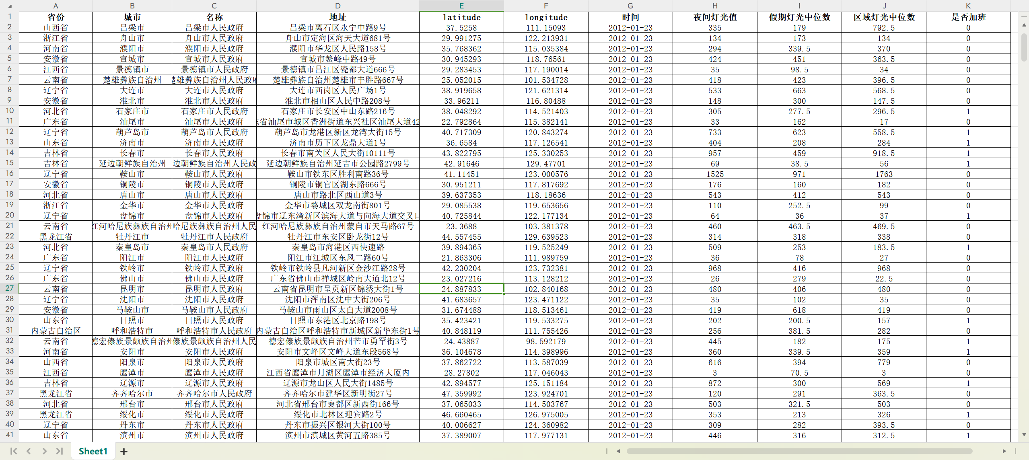This screenshot has width=1029, height=460.
Task: Select latitude cell 47.359992
Action: [x=461, y=394]
